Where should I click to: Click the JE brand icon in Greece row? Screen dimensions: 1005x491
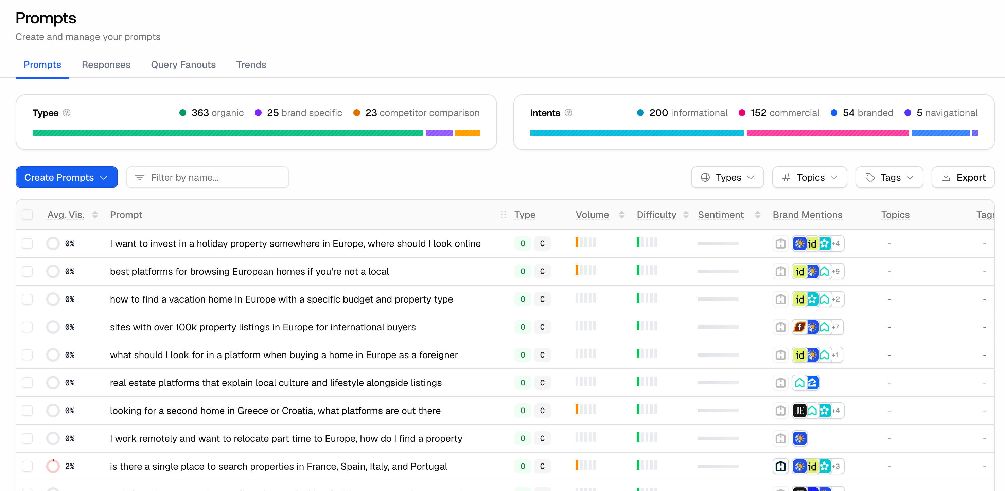tap(799, 410)
